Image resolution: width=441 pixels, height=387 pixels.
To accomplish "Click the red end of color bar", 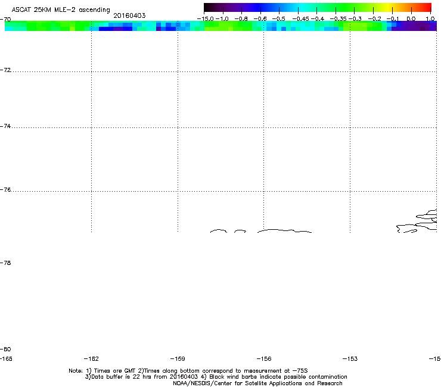I will tap(427, 7).
